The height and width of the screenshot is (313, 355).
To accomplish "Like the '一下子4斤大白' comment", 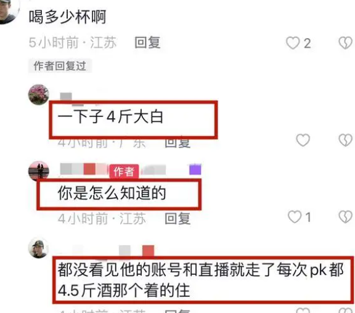I will (x=303, y=140).
